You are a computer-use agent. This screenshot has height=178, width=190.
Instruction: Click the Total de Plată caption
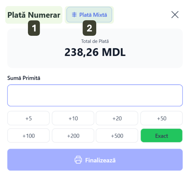[x=95, y=41]
